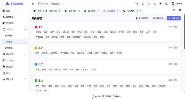185x99 pixels.
Task: Click the 心理学 tag
Action: [38, 32]
